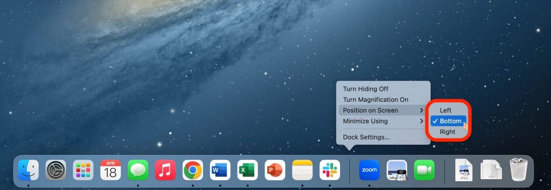The height and width of the screenshot is (190, 551).
Task: Open the Zoom app icon
Action: (369, 170)
